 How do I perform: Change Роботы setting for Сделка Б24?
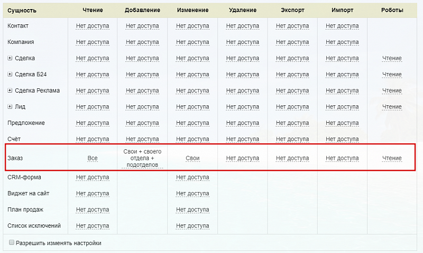[392, 75]
